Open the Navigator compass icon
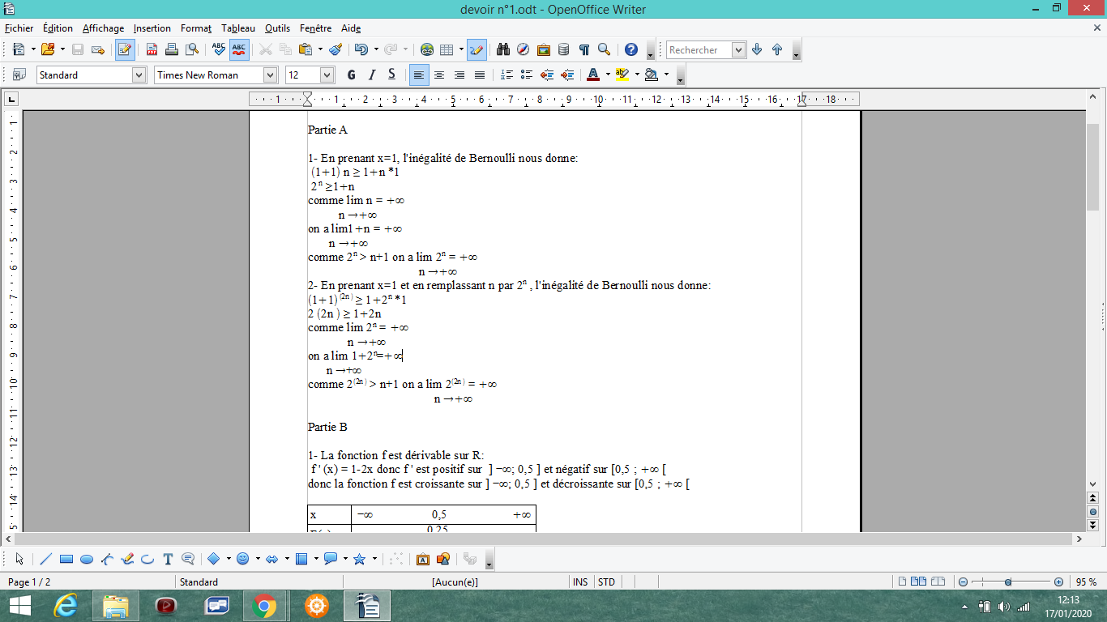This screenshot has width=1107, height=622. click(x=524, y=49)
